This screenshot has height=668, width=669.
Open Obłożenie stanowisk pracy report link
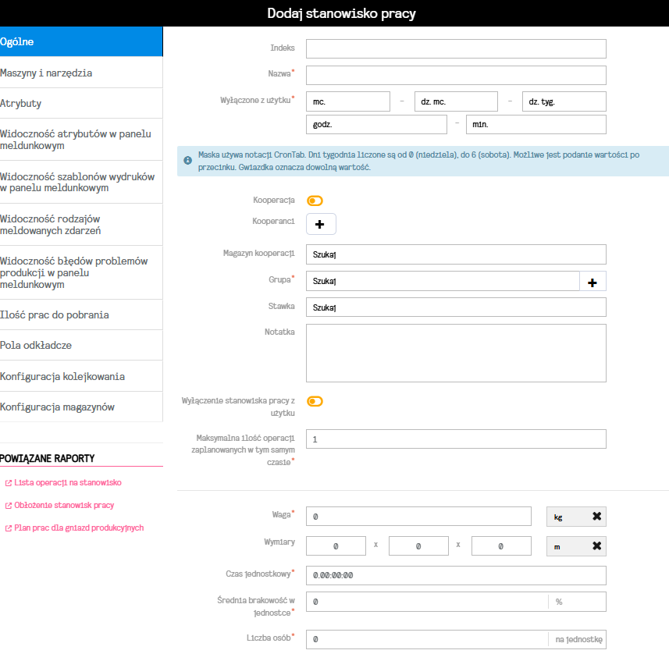pos(64,506)
